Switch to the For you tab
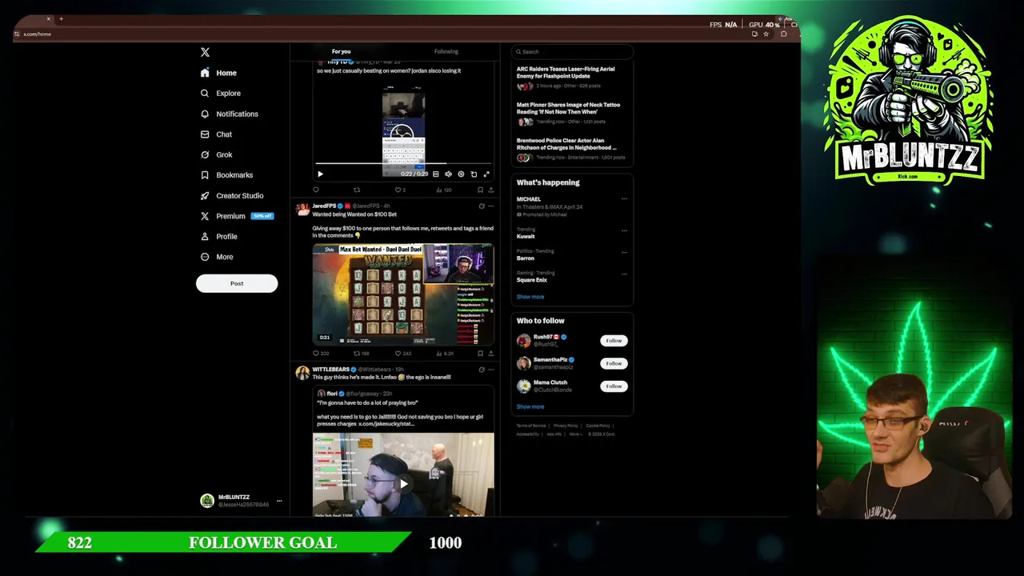The width and height of the screenshot is (1024, 576). click(341, 51)
